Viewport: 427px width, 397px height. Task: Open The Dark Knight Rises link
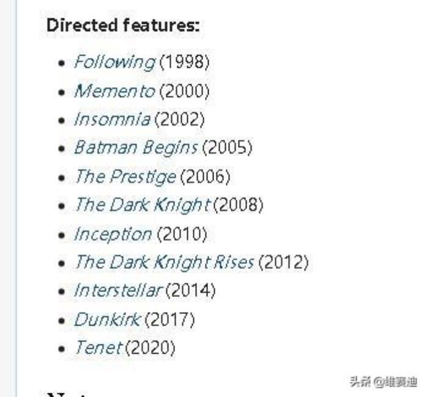point(164,262)
